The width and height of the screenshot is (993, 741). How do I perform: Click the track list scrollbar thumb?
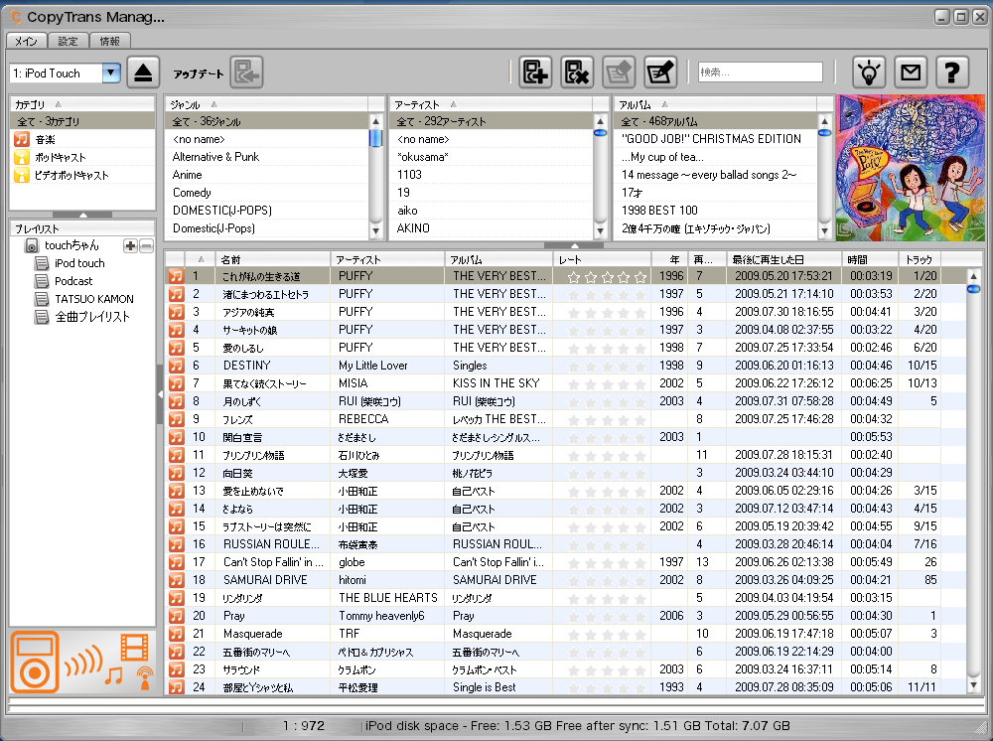tap(973, 289)
